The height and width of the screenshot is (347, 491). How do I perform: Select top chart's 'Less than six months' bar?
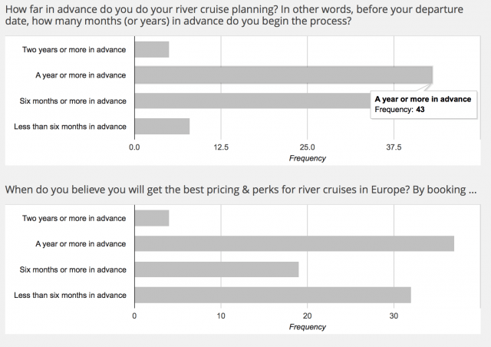(x=162, y=127)
